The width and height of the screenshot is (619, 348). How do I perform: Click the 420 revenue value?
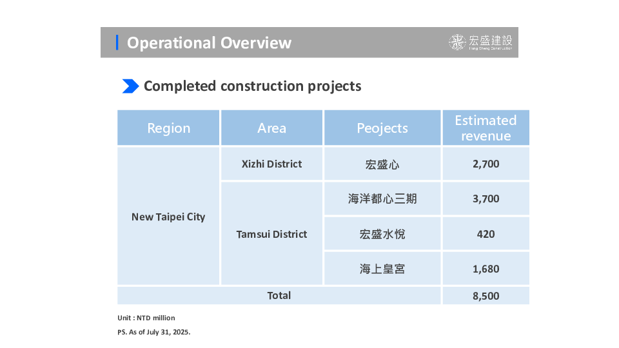coord(486,234)
